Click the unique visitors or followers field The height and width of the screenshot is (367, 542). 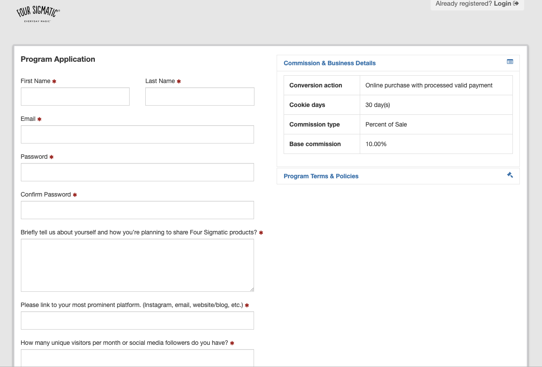(137, 358)
